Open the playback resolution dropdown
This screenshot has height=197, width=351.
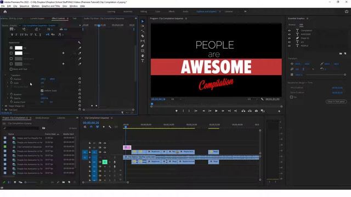tap(252, 99)
